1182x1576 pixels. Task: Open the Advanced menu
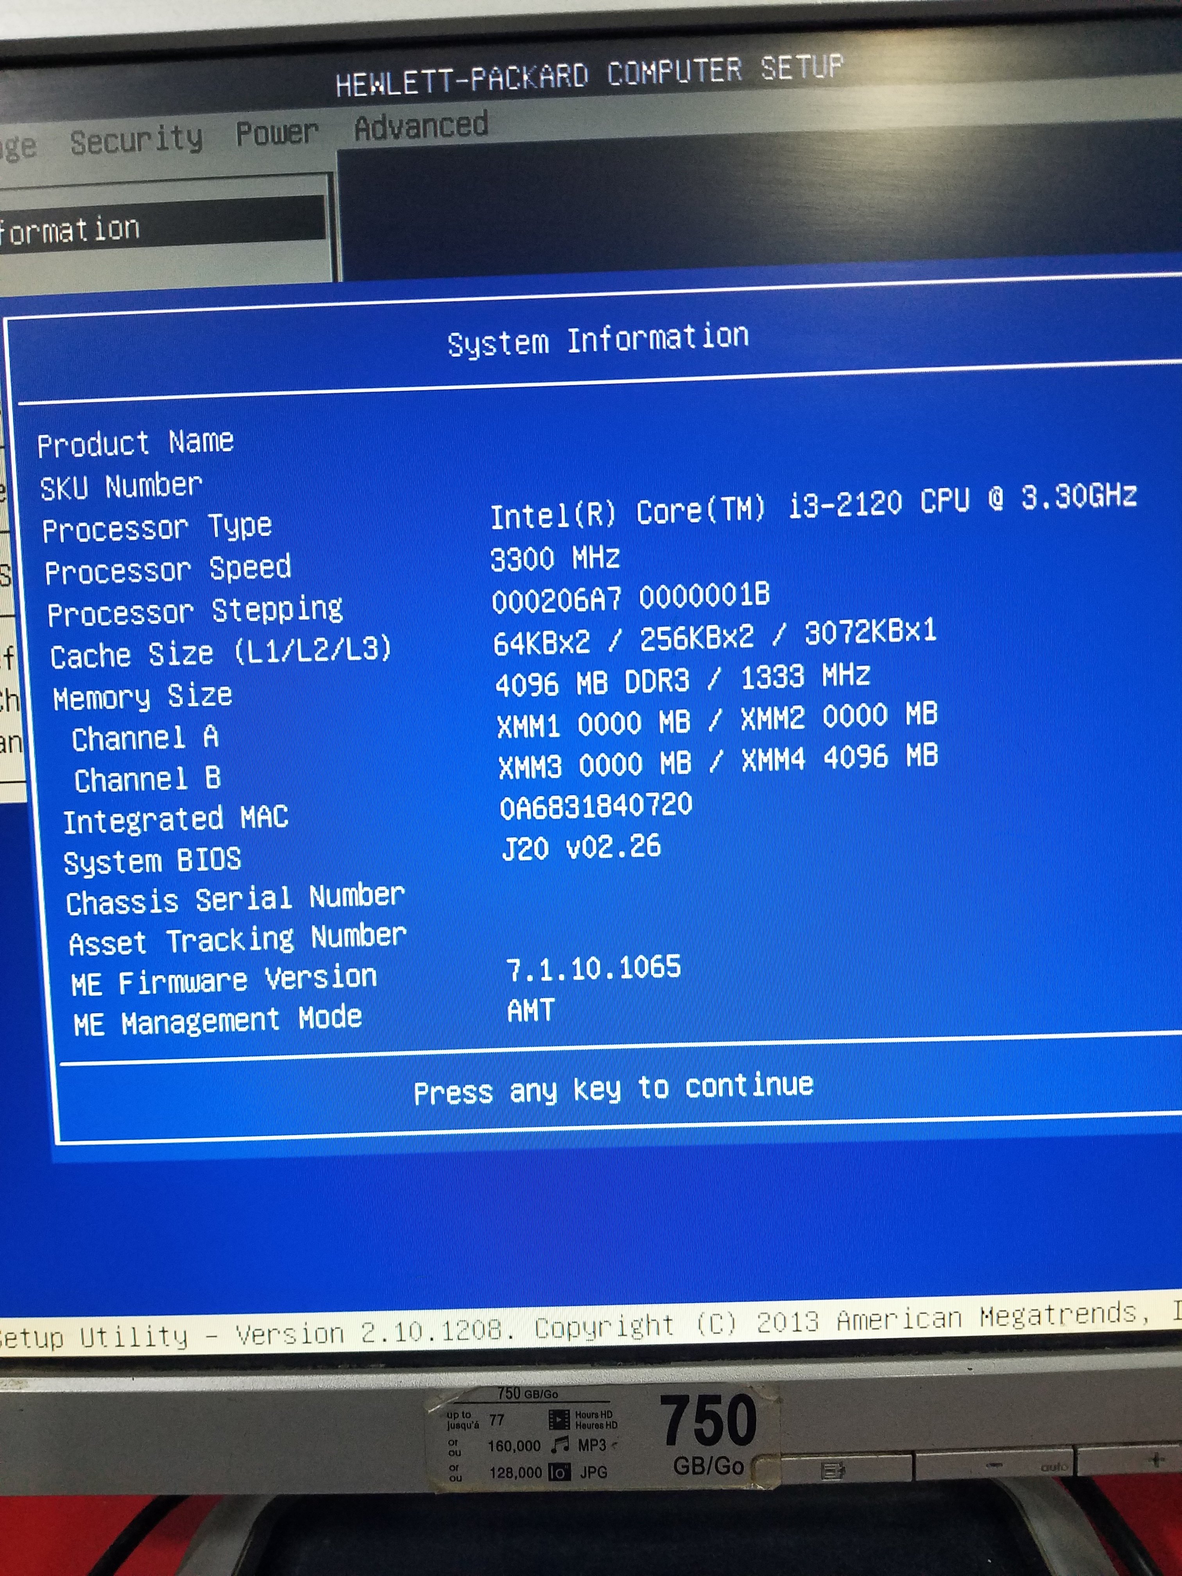421,125
